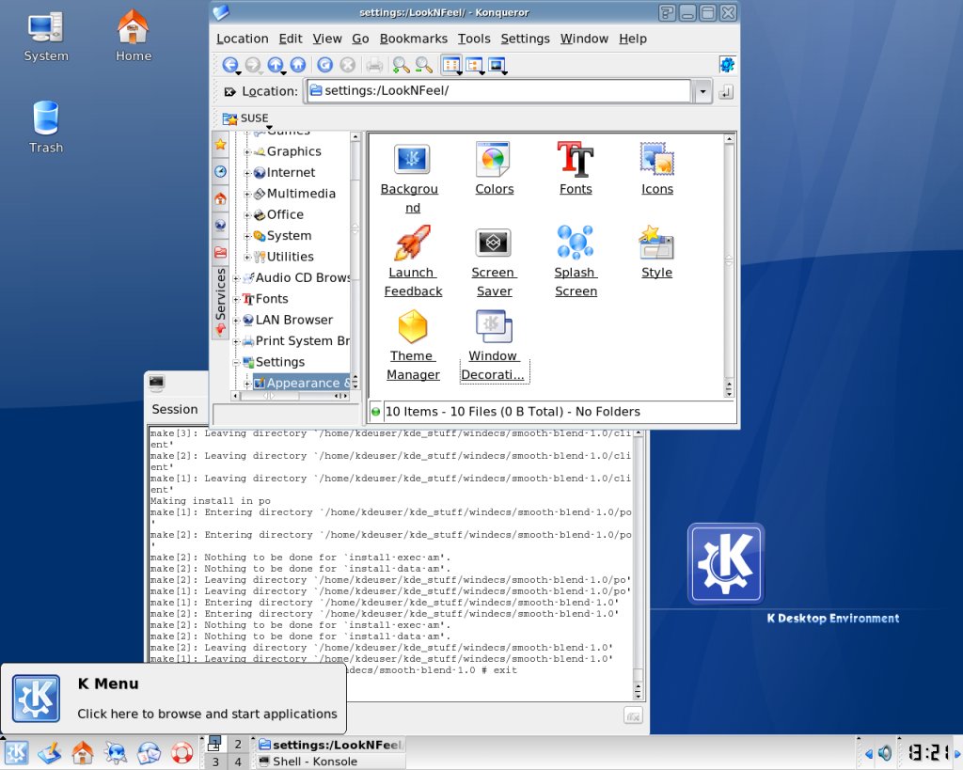The height and width of the screenshot is (770, 963).
Task: Open the Trash desktop icon
Action: click(x=46, y=127)
